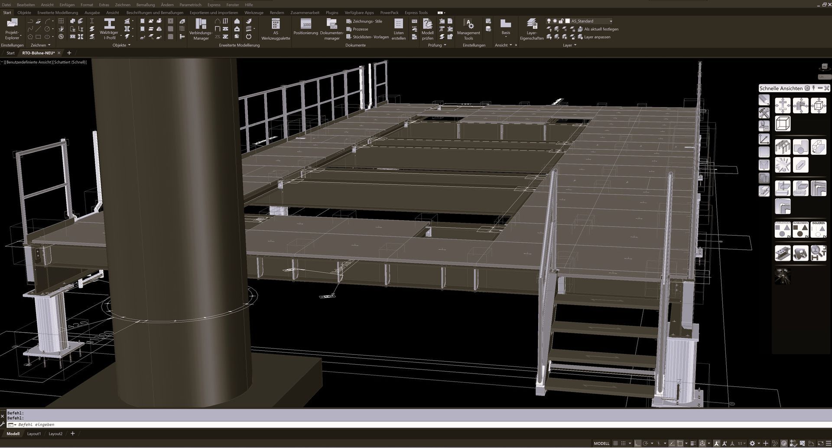832x448 pixels.
Task: Open Management Tools
Action: pyautogui.click(x=468, y=29)
